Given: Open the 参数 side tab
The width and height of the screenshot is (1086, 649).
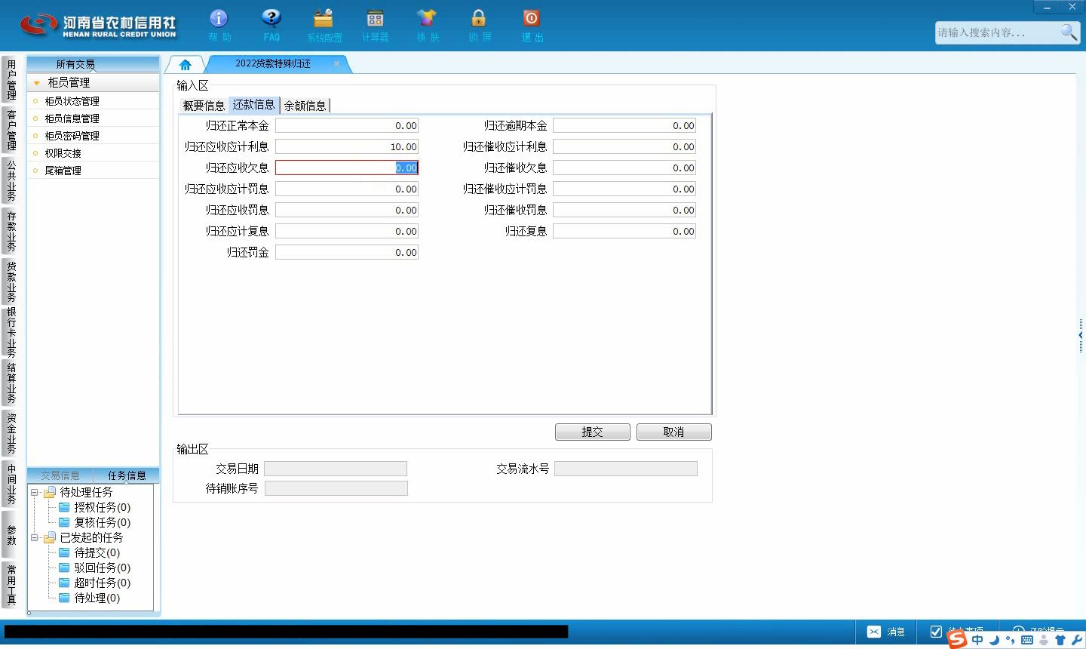Looking at the screenshot, I should [x=11, y=534].
